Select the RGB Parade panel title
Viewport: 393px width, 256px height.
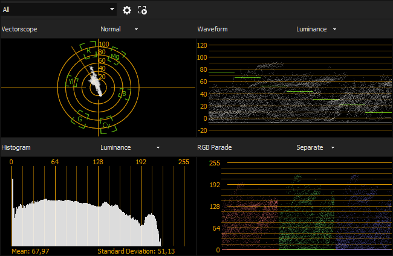[x=215, y=147]
